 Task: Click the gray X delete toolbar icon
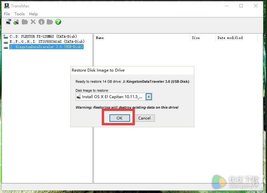(x=33, y=22)
